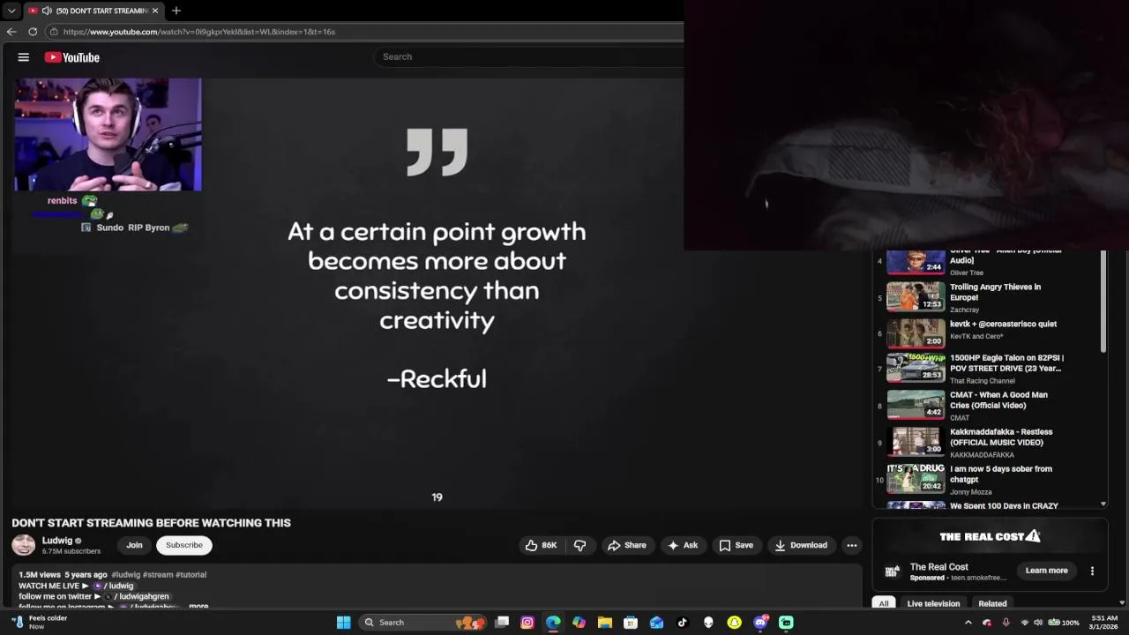The width and height of the screenshot is (1129, 635).
Task: Open the Windows Start menu
Action: (343, 623)
